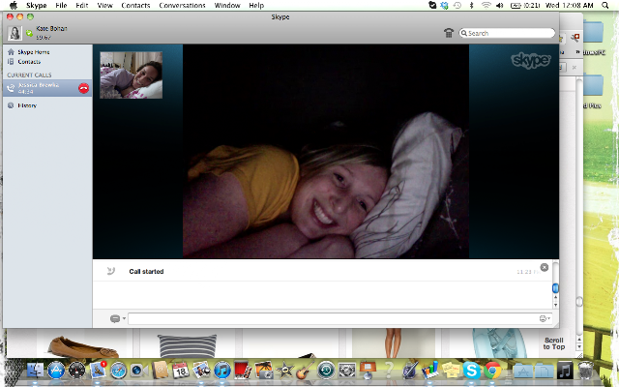Open iTunes from the dock
This screenshot has width=619, height=387.
coord(222,371)
